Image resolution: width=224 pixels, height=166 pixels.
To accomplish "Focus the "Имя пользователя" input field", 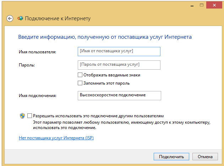I will point(119,52).
